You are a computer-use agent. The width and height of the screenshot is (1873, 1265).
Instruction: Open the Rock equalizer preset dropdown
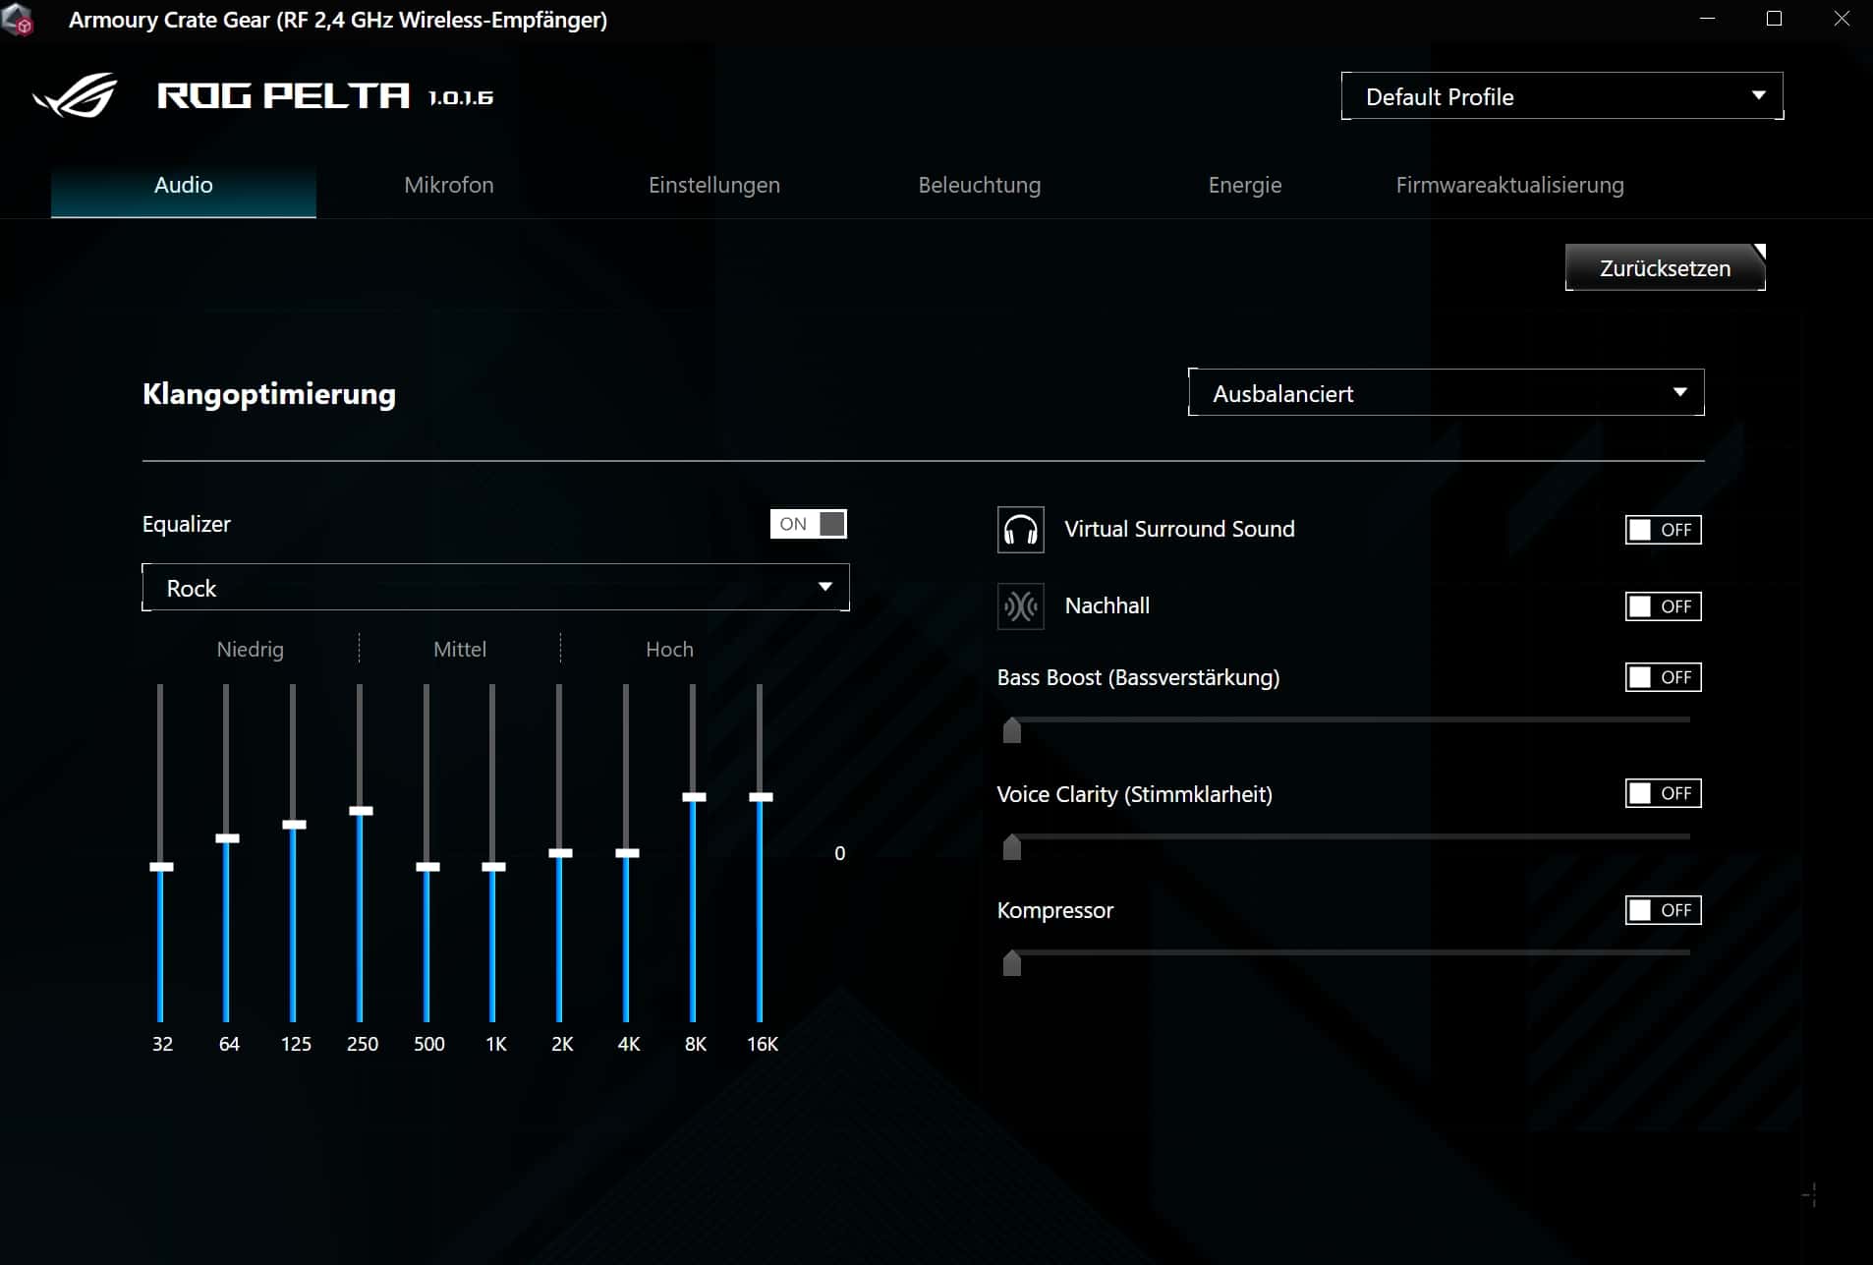[x=495, y=588]
